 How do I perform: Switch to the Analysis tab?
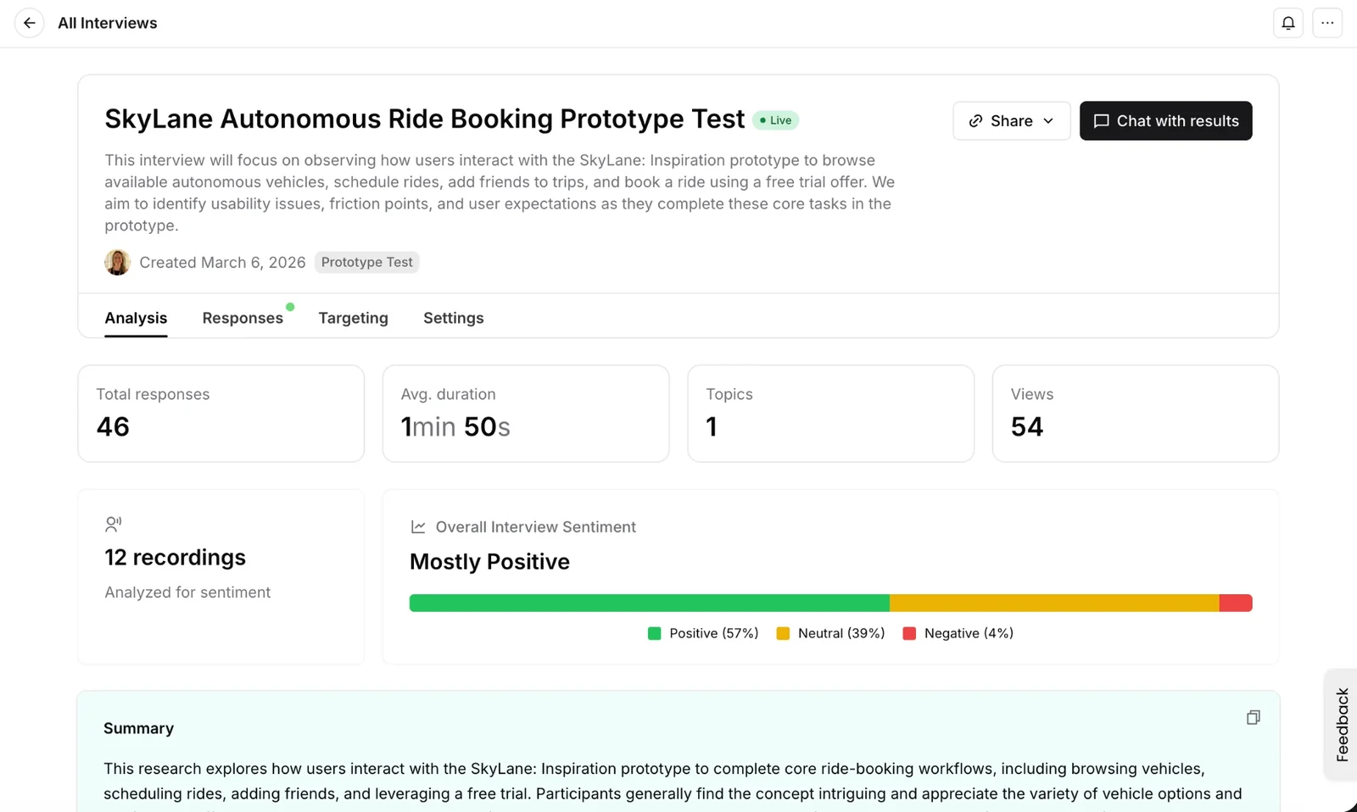point(136,318)
